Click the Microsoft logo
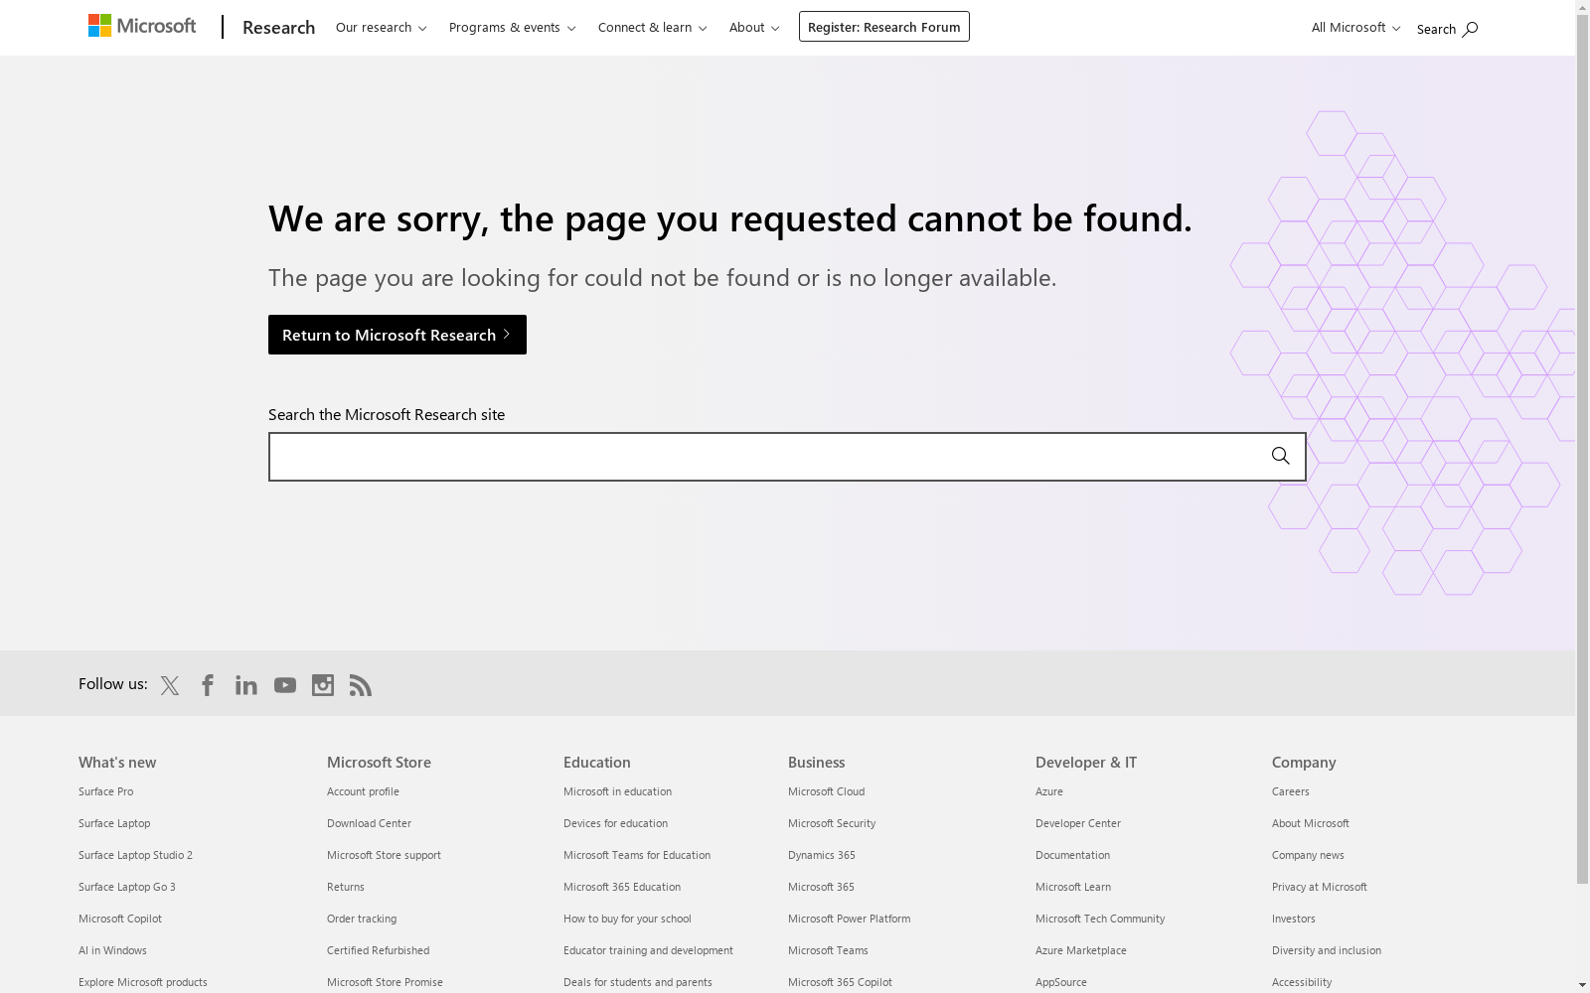Screen dimensions: 1590x993 142,26
